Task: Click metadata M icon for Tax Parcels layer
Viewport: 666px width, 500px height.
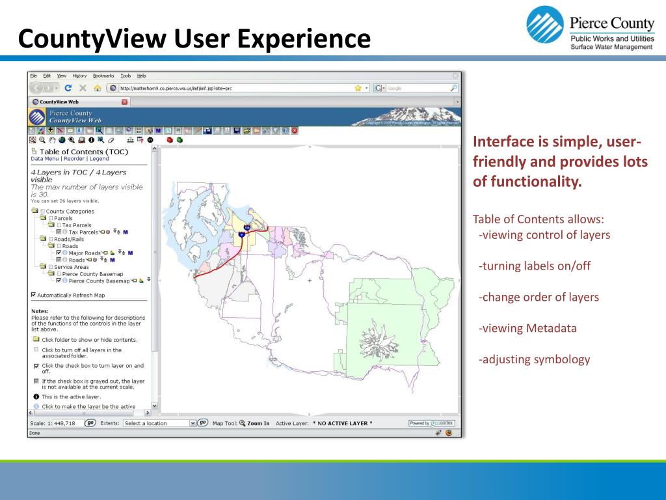Action: 126,232
